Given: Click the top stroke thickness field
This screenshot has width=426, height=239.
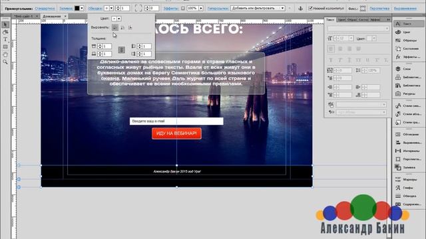Looking at the screenshot, I should (106, 46).
